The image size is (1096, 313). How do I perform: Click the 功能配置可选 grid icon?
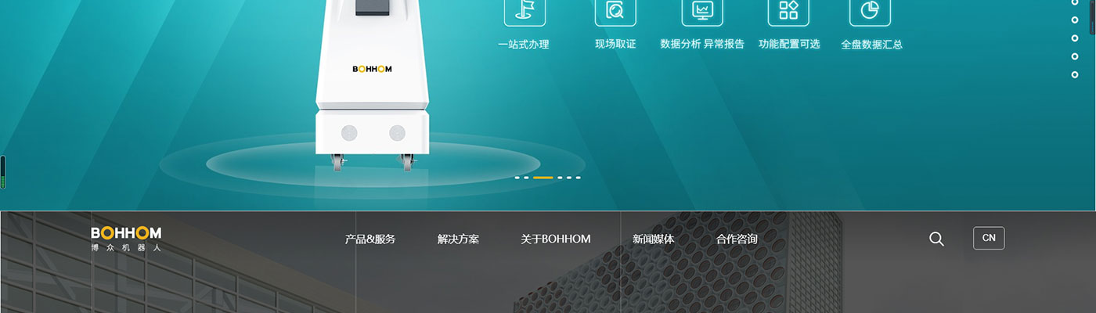coord(788,10)
